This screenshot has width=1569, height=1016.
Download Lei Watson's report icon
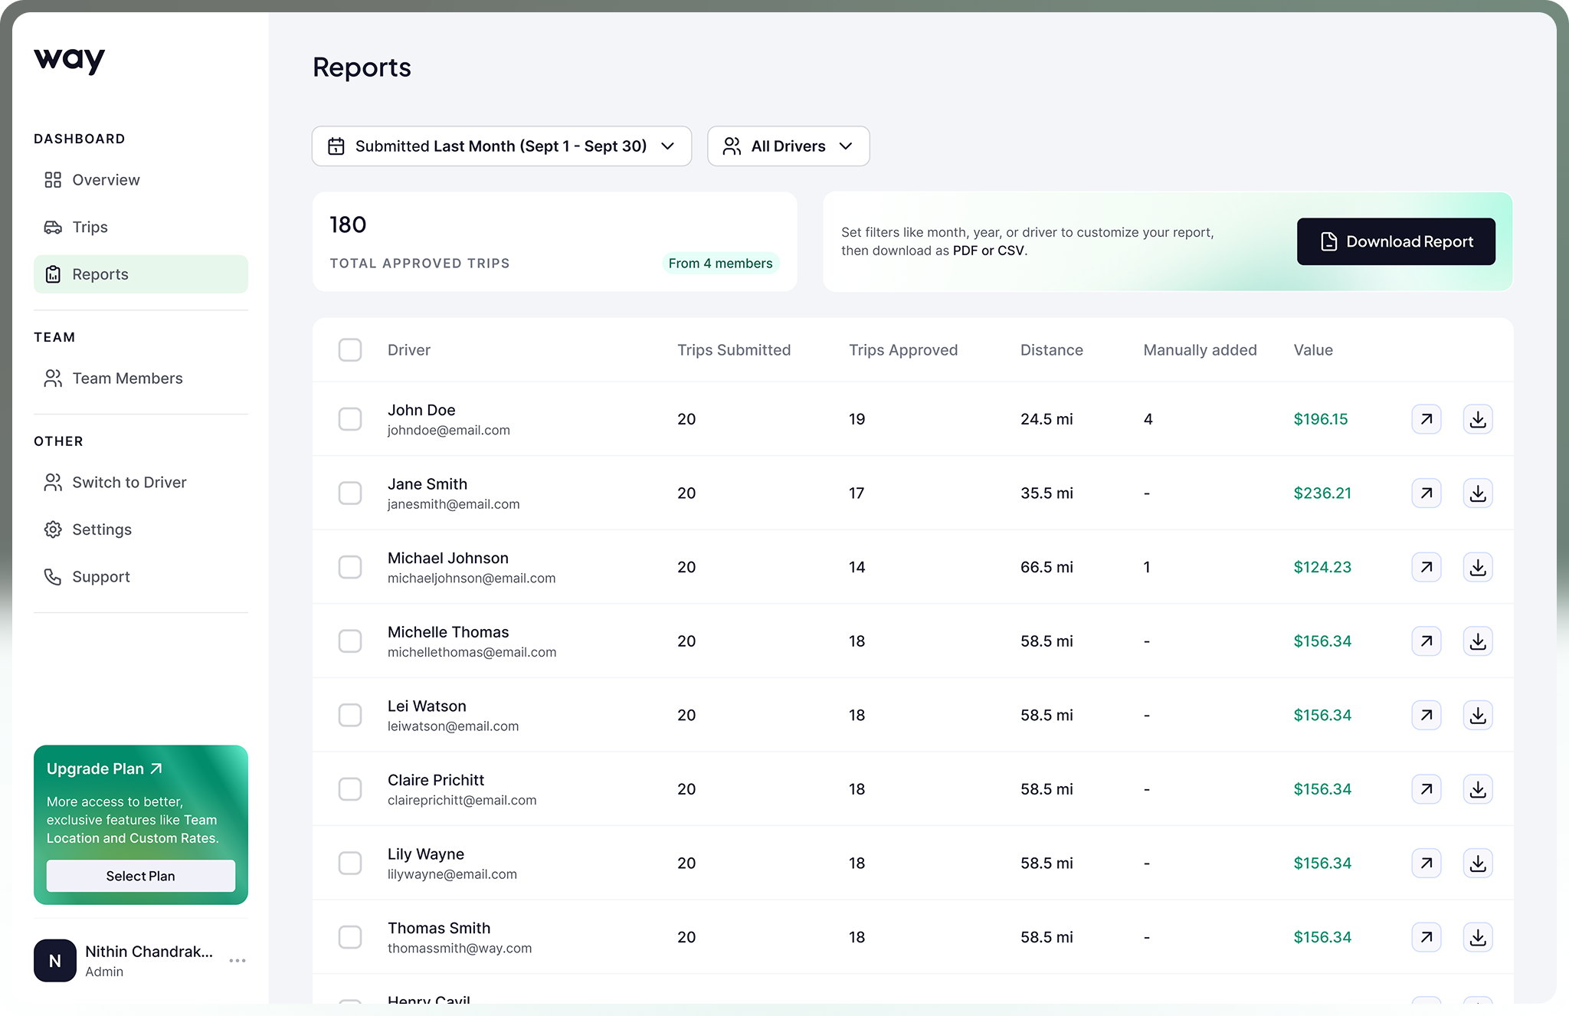pyautogui.click(x=1478, y=716)
